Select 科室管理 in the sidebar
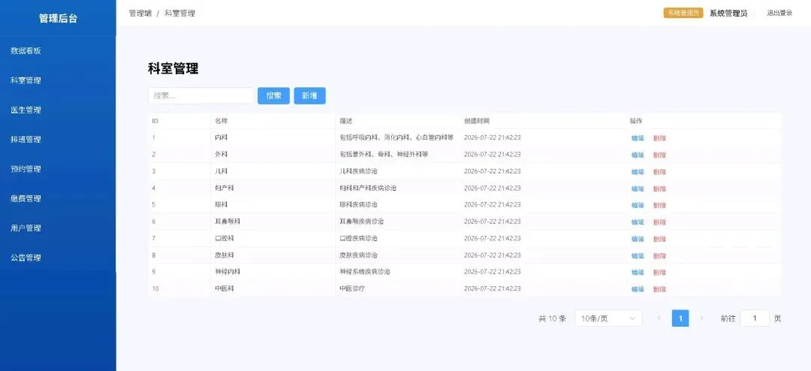Viewport: 811px width, 371px height. (x=26, y=80)
